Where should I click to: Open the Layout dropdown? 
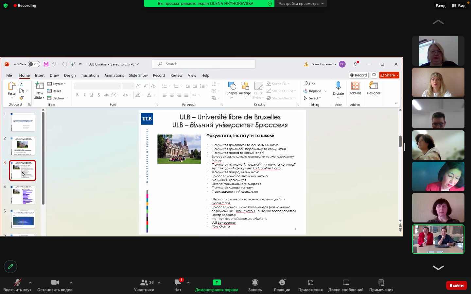pyautogui.click(x=57, y=84)
